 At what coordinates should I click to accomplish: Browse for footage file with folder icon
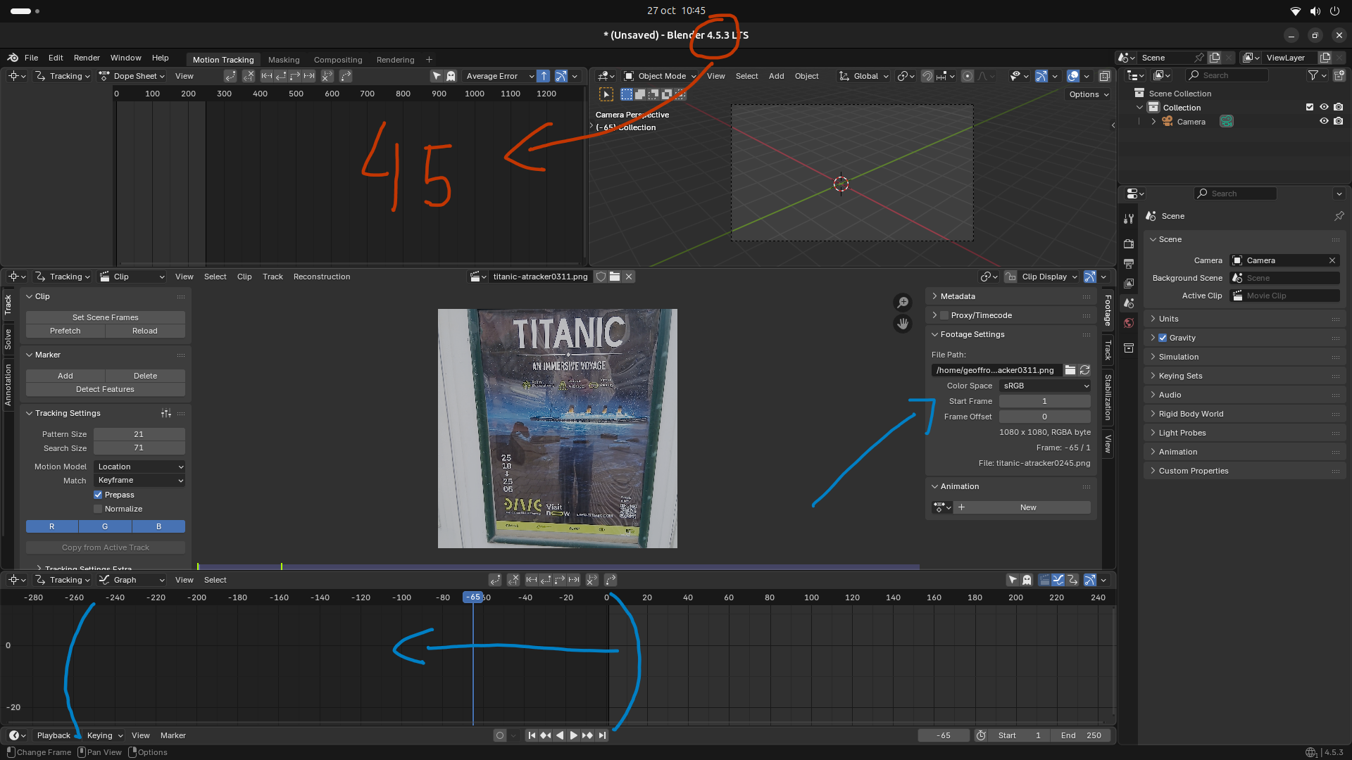click(1070, 370)
